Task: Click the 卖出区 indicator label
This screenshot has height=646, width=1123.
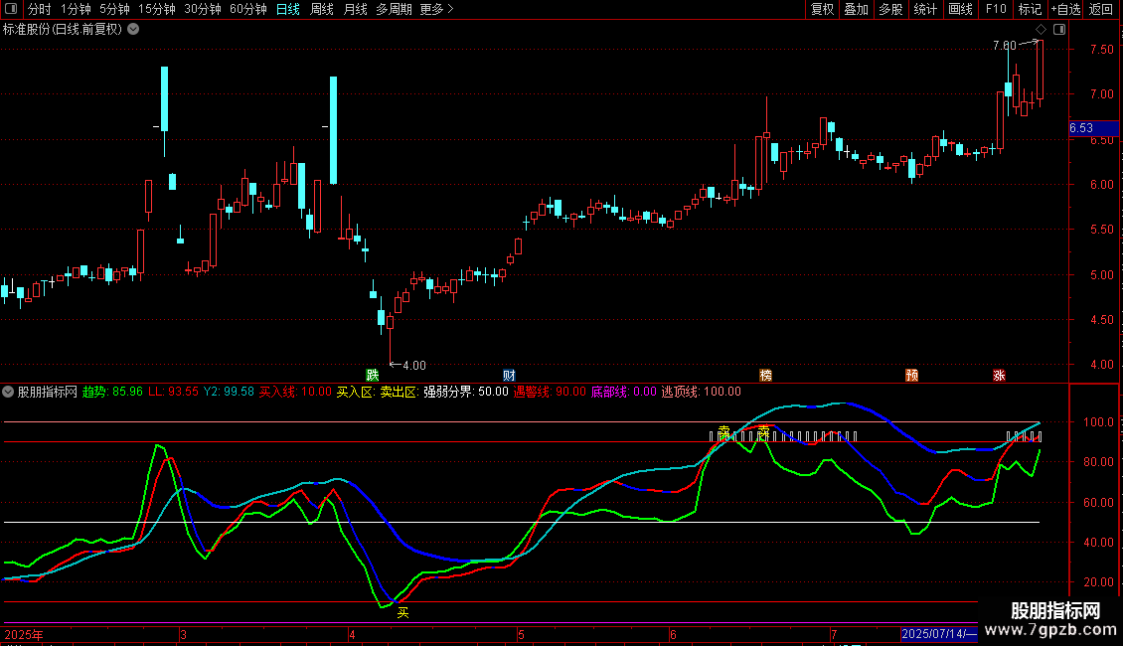Action: (x=399, y=392)
